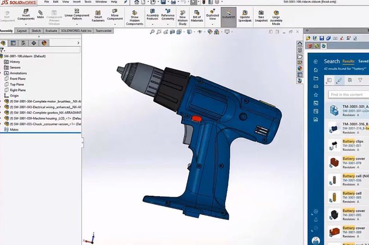Open Assembly Features
369x245 pixels.
click(x=153, y=15)
